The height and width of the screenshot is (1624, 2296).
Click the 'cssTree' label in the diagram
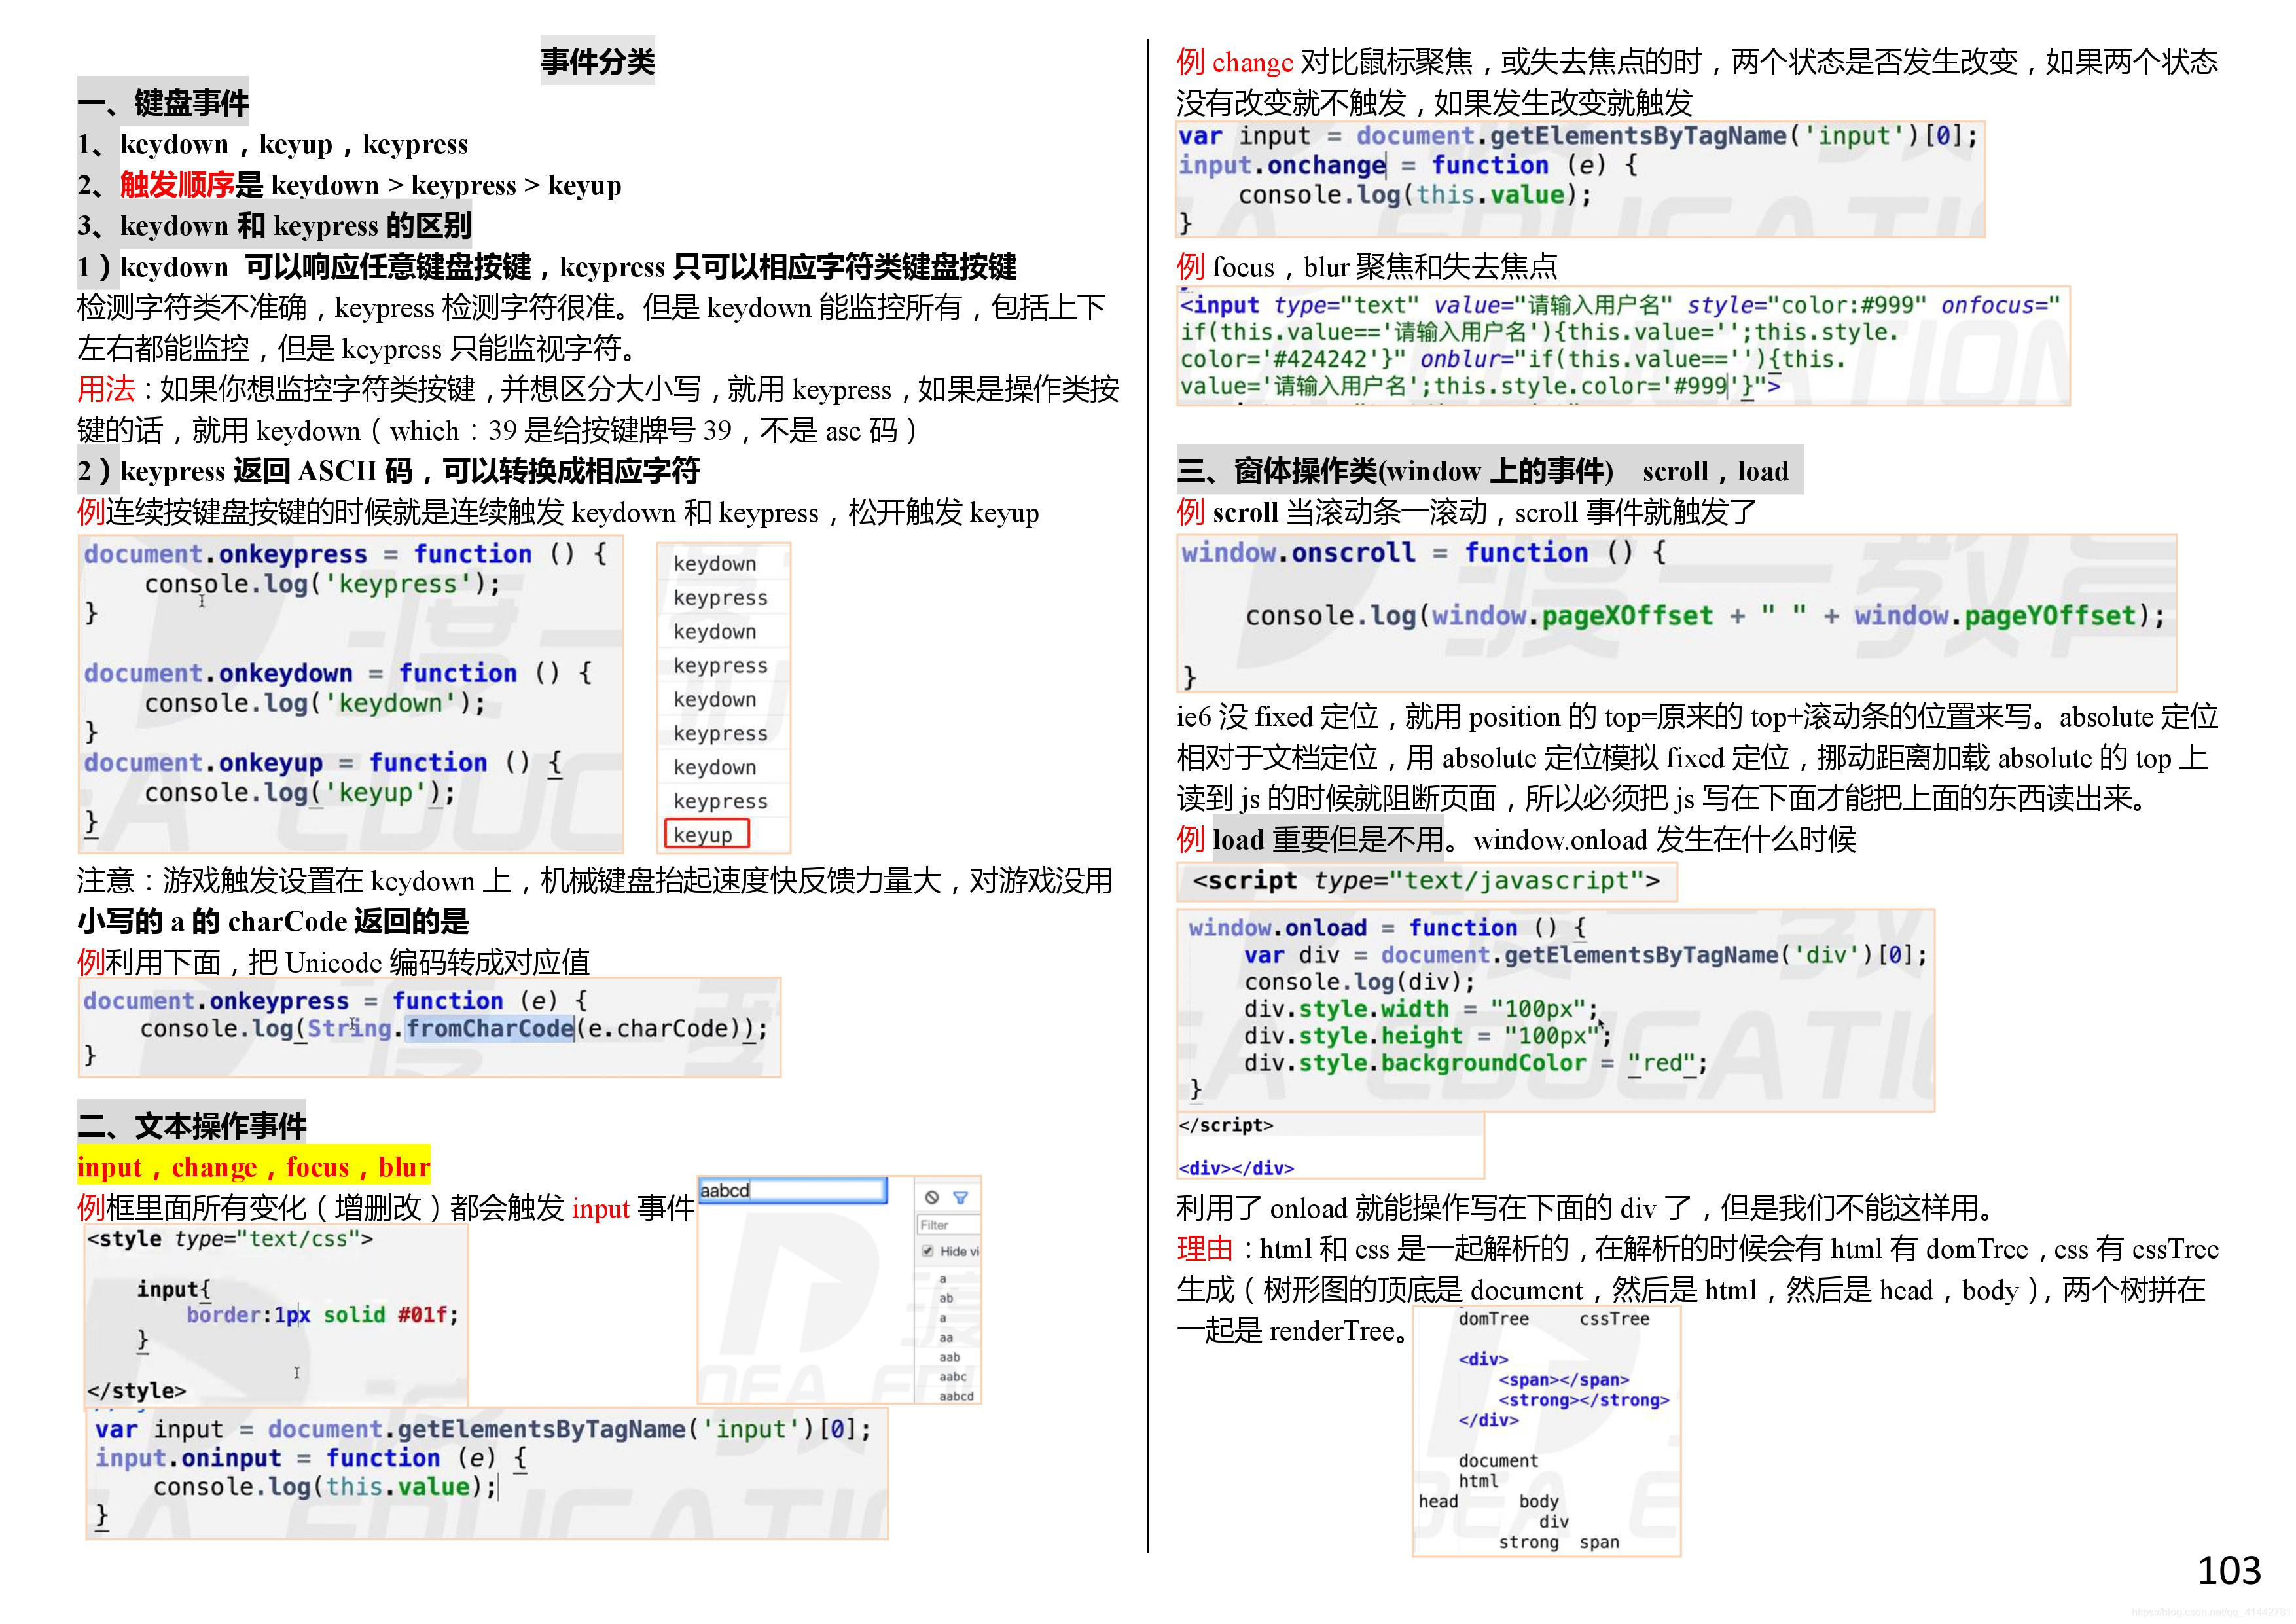click(1614, 1319)
